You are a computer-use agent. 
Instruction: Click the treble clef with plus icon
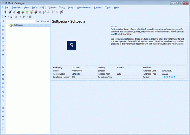click(x=44, y=12)
